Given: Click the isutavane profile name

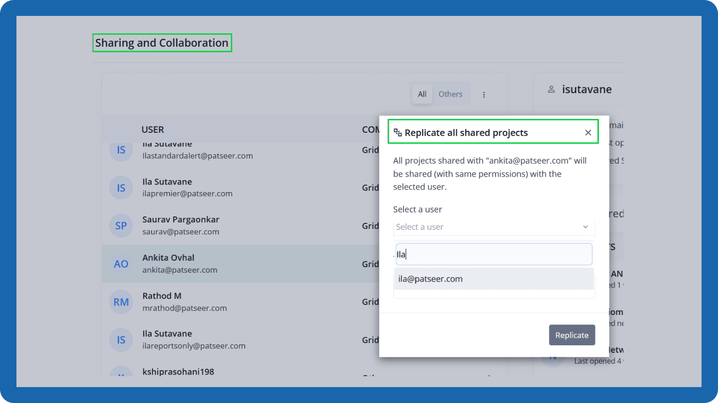Looking at the screenshot, I should click(x=587, y=90).
